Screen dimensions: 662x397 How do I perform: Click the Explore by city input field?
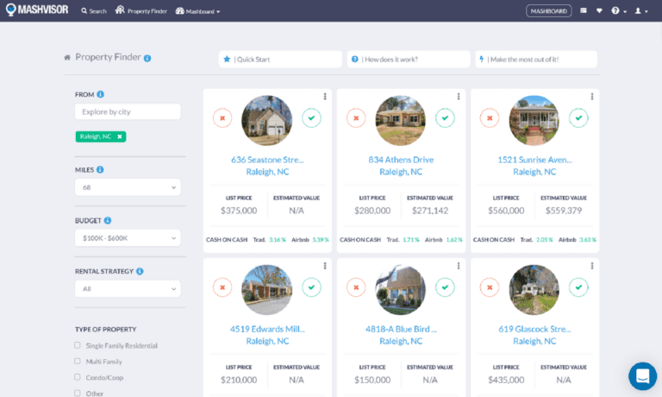127,111
